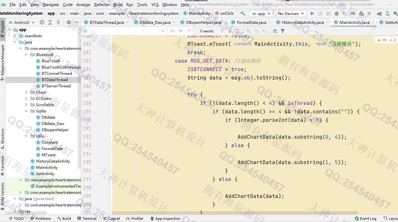Click the Apply Changes and Restart Activity icon
398x222 pixels.
pos(320,13)
